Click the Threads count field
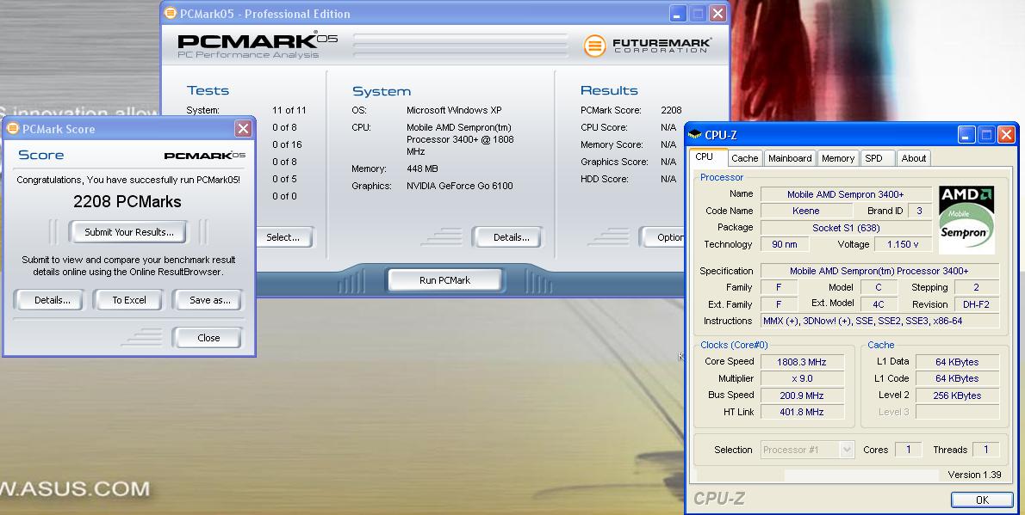 tap(985, 450)
